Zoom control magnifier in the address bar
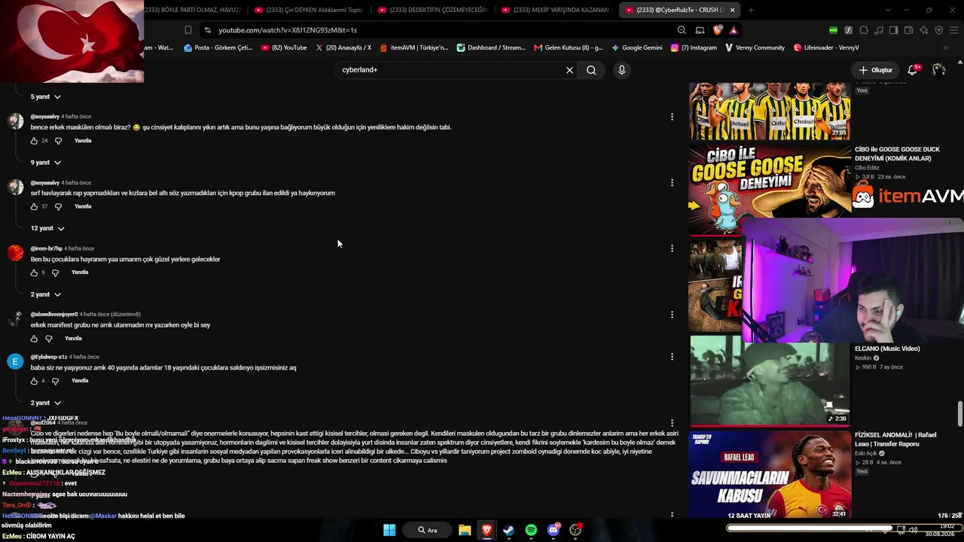The image size is (964, 542). coord(682,30)
